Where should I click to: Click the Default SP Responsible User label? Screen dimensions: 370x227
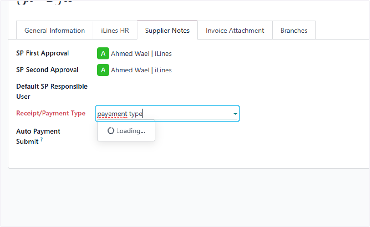[52, 91]
